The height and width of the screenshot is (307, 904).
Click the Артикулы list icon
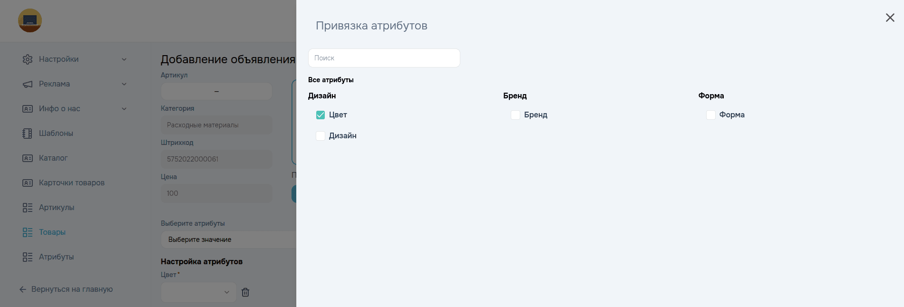(27, 207)
